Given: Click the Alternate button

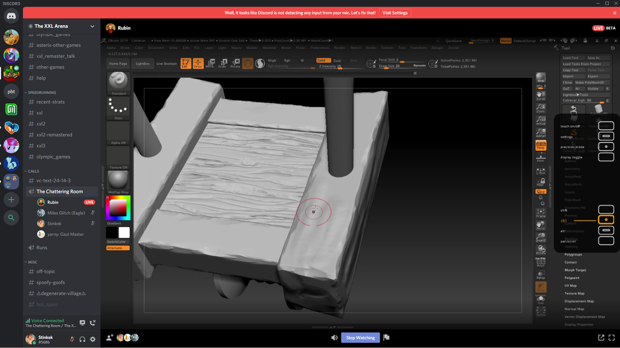Looking at the screenshot, I should click(x=118, y=248).
